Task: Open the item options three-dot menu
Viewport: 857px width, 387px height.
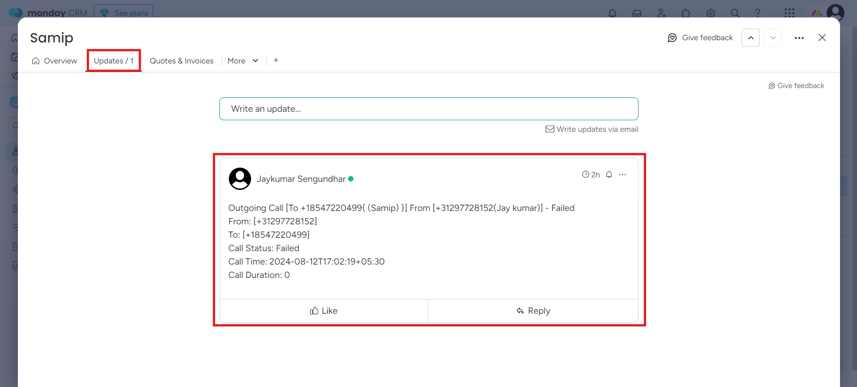Action: point(799,38)
